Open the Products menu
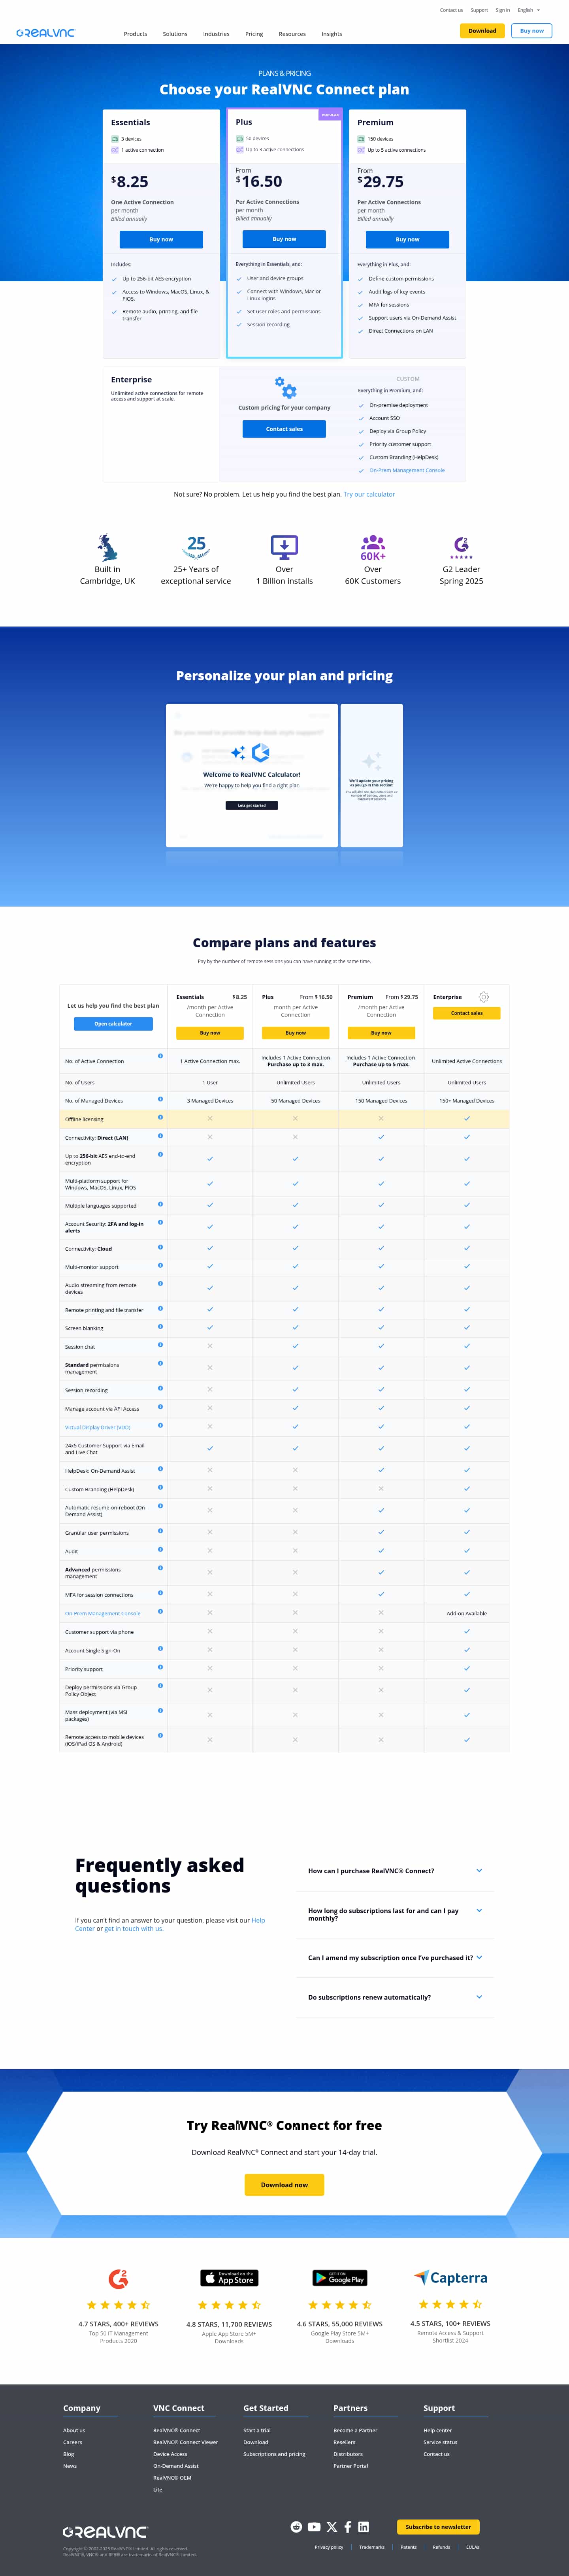Image resolution: width=569 pixels, height=2576 pixels. [x=135, y=34]
